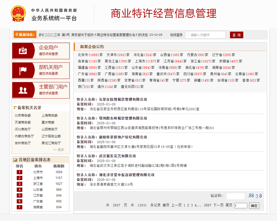Viewport: 277px width, 221px height.
Task: Click the 商业特许经营信息管理 title
Action: pyautogui.click(x=164, y=13)
